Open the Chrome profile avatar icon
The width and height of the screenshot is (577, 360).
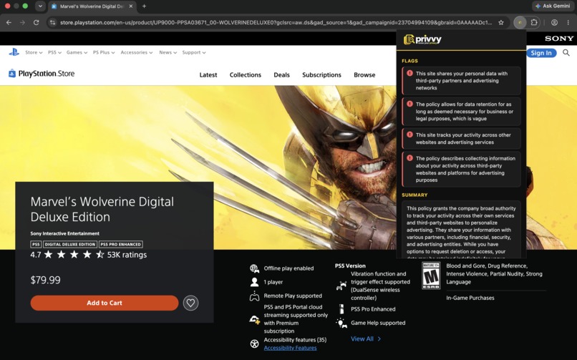554,22
